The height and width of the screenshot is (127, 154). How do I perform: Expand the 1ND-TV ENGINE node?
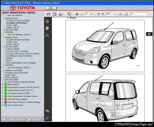6,49
